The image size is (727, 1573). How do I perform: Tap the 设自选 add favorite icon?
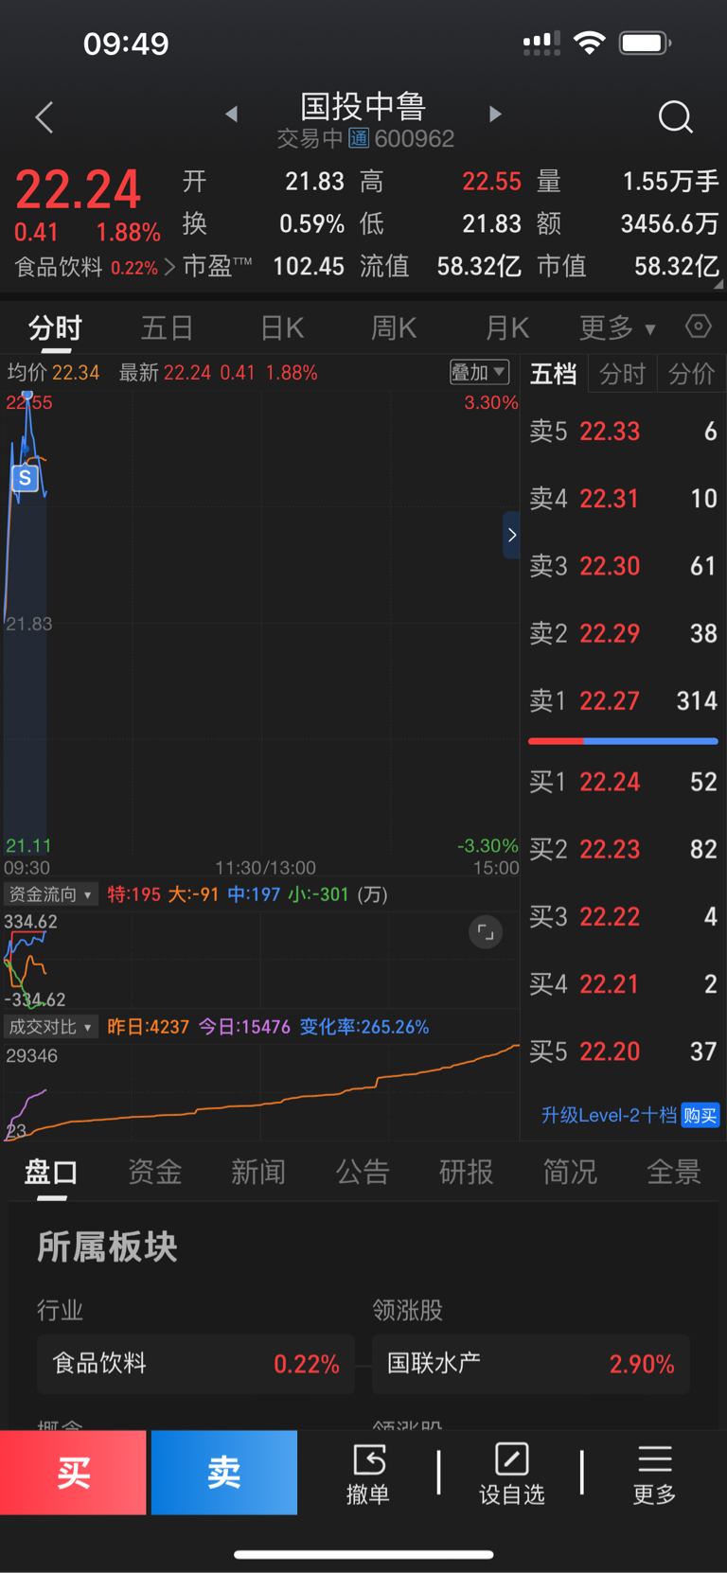(x=511, y=1473)
